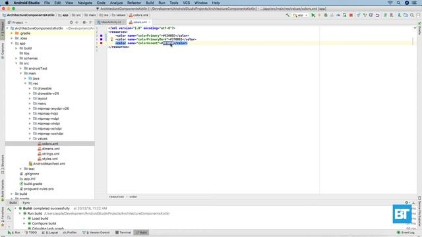This screenshot has height=237, width=422.
Task: Toggle the Build Variants tool window
Action: 3,190
